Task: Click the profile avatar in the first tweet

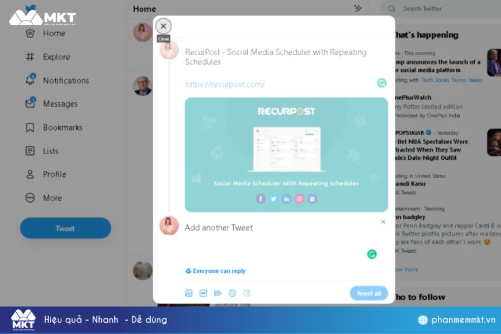Action: point(169,50)
